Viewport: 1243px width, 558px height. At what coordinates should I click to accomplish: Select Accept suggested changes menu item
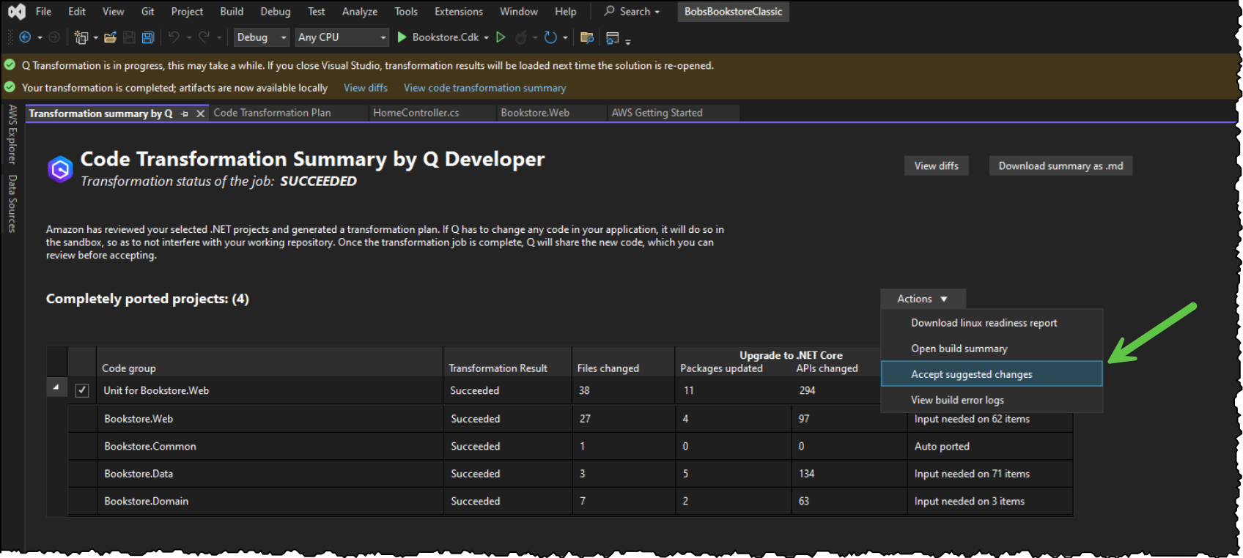click(992, 374)
